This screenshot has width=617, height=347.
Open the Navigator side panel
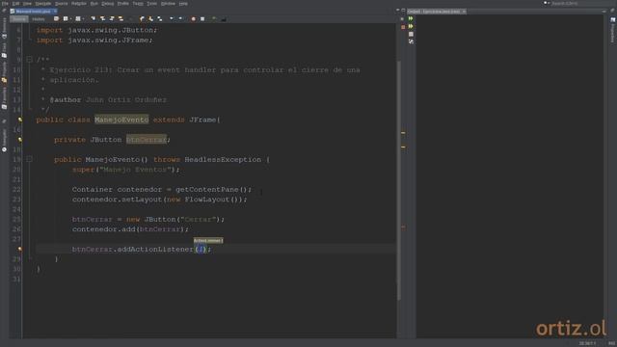(4, 141)
